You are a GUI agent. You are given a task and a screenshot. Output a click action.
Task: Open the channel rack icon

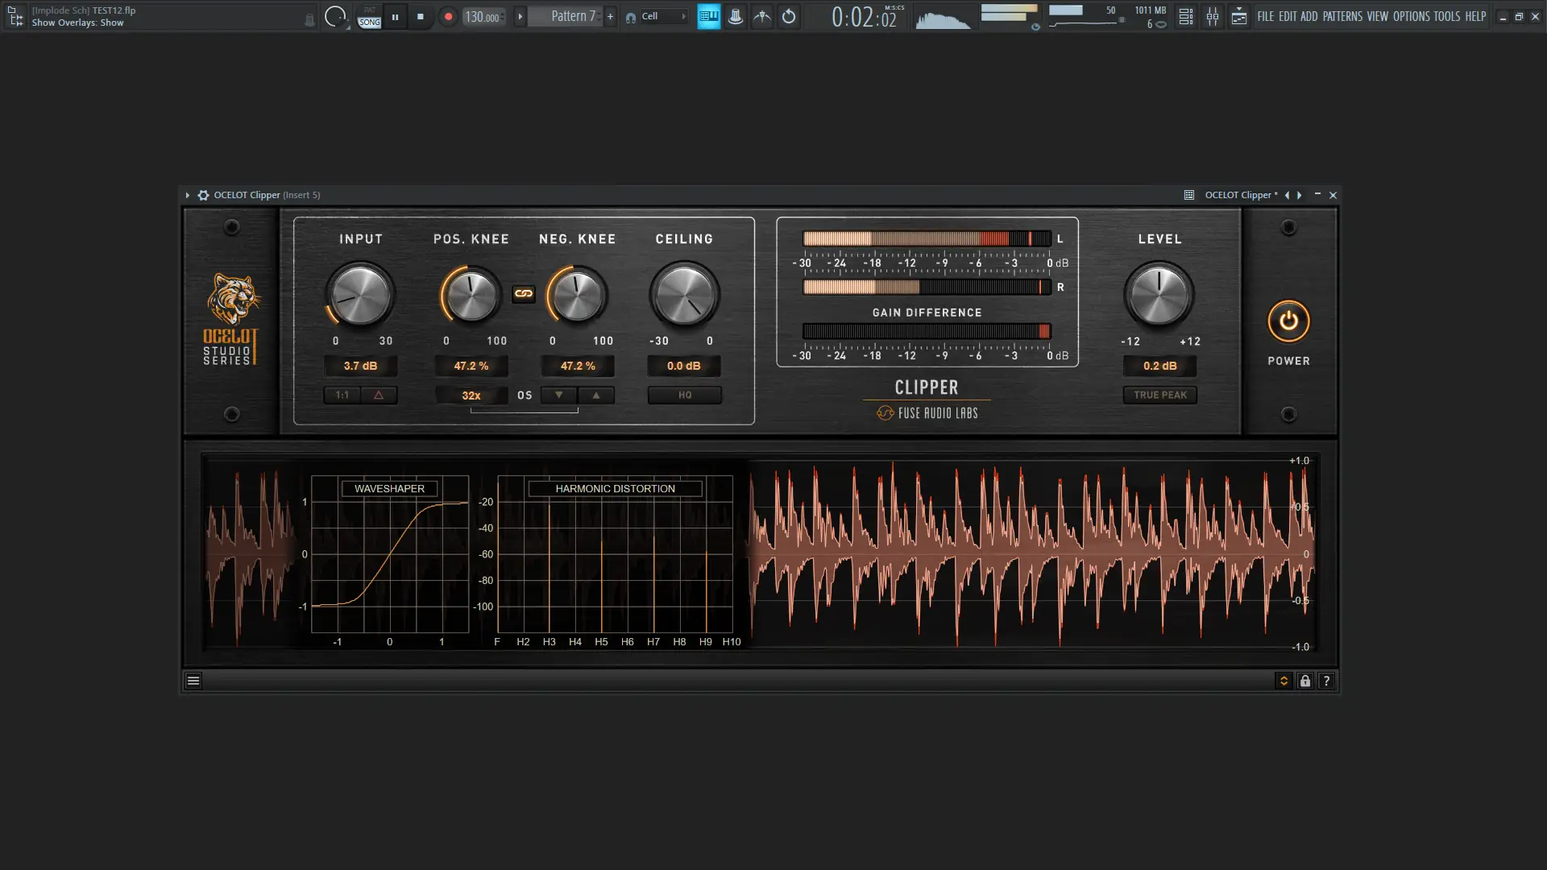1185,16
